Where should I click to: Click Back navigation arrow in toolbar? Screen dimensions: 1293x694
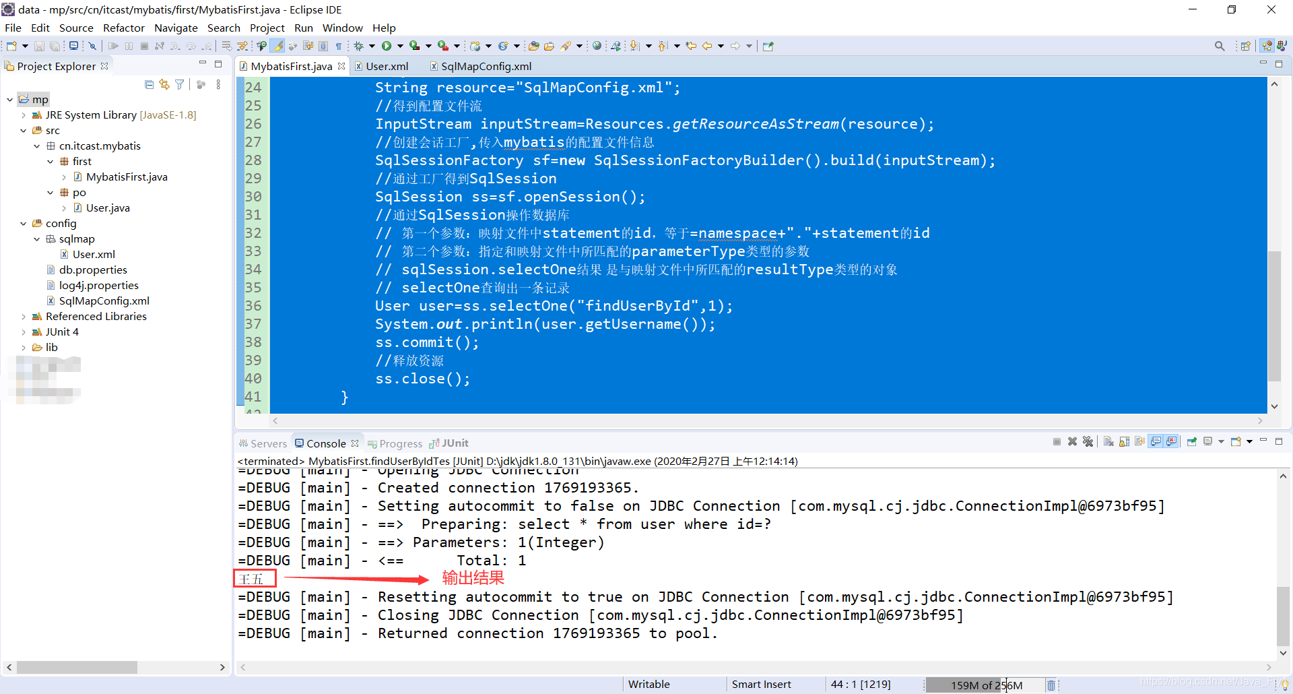pos(707,46)
